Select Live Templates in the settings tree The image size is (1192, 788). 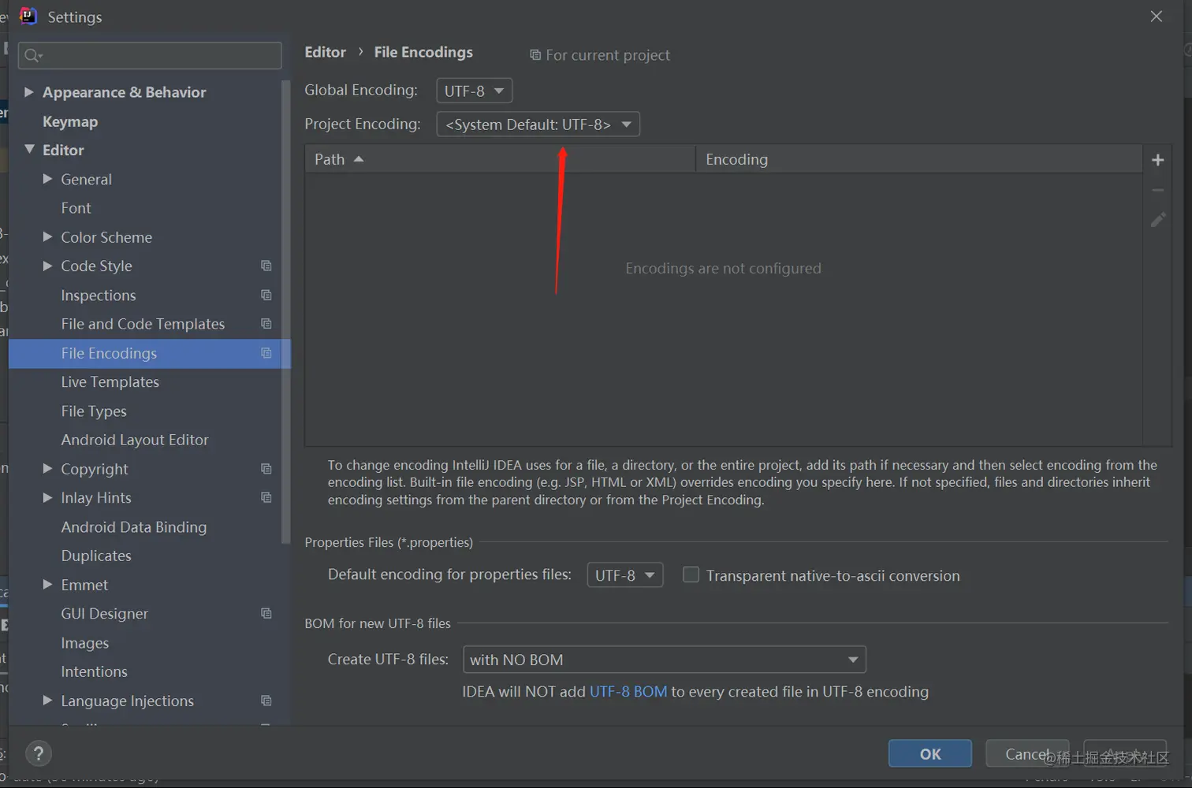pyautogui.click(x=110, y=382)
